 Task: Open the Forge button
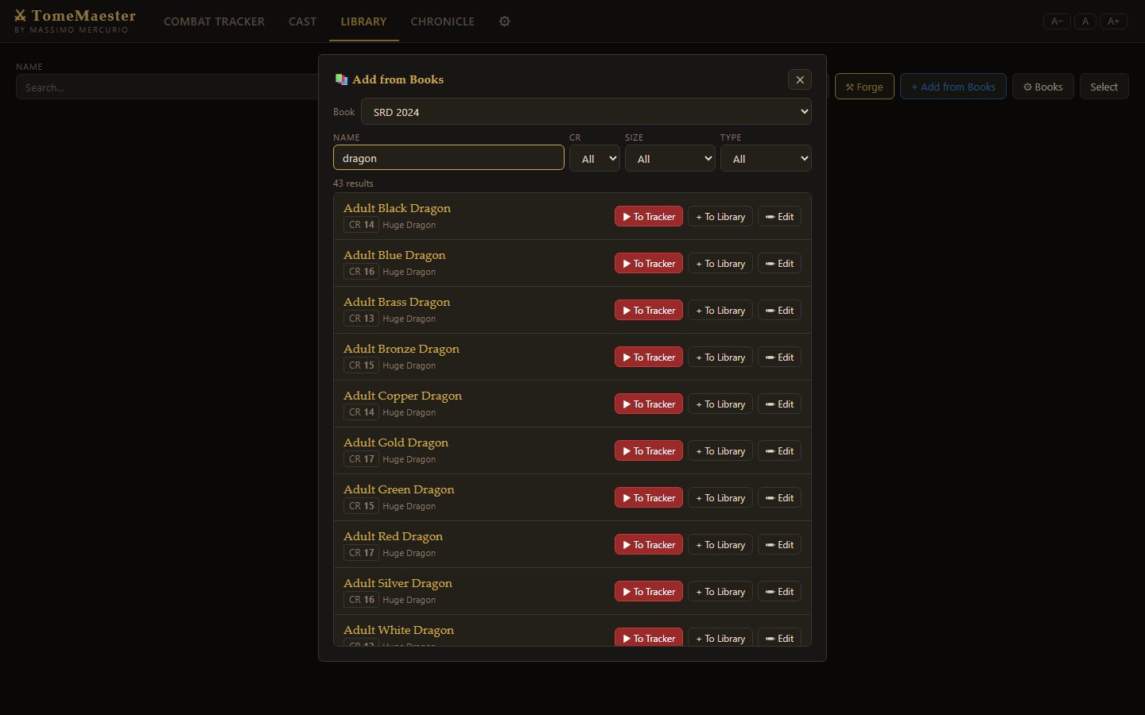coord(864,87)
